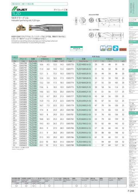Click the チップ Insert table header
Screen dimensions: 138x195
click(42, 56)
